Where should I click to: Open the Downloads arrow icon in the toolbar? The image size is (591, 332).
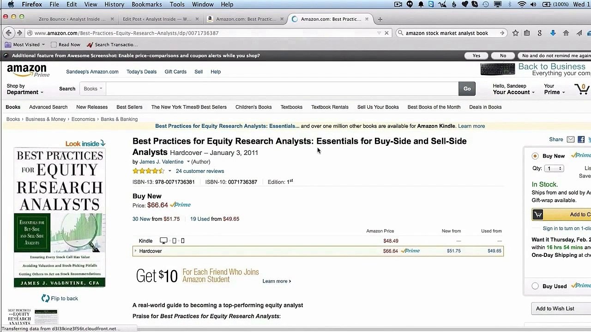553,33
